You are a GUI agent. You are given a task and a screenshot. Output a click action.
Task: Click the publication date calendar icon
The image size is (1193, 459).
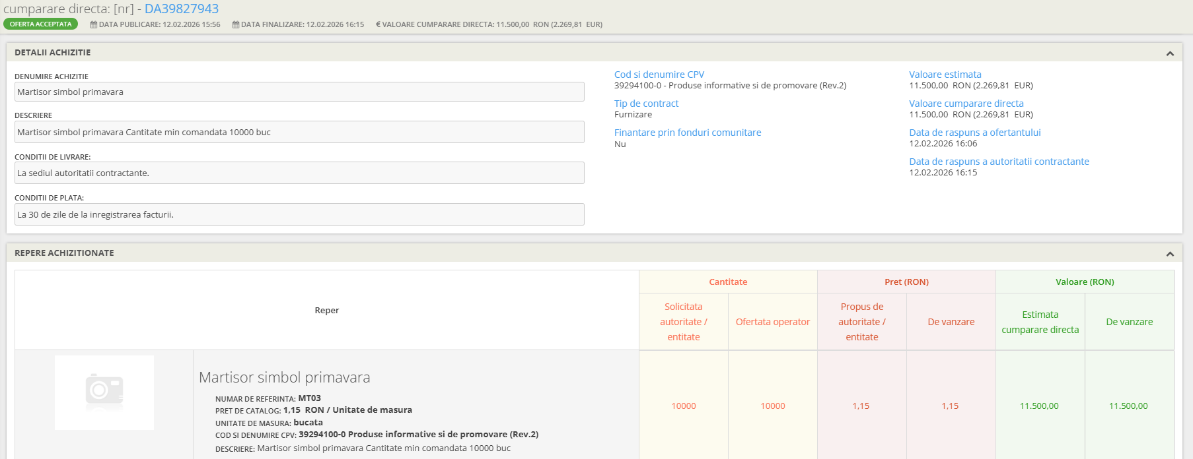[x=94, y=24]
